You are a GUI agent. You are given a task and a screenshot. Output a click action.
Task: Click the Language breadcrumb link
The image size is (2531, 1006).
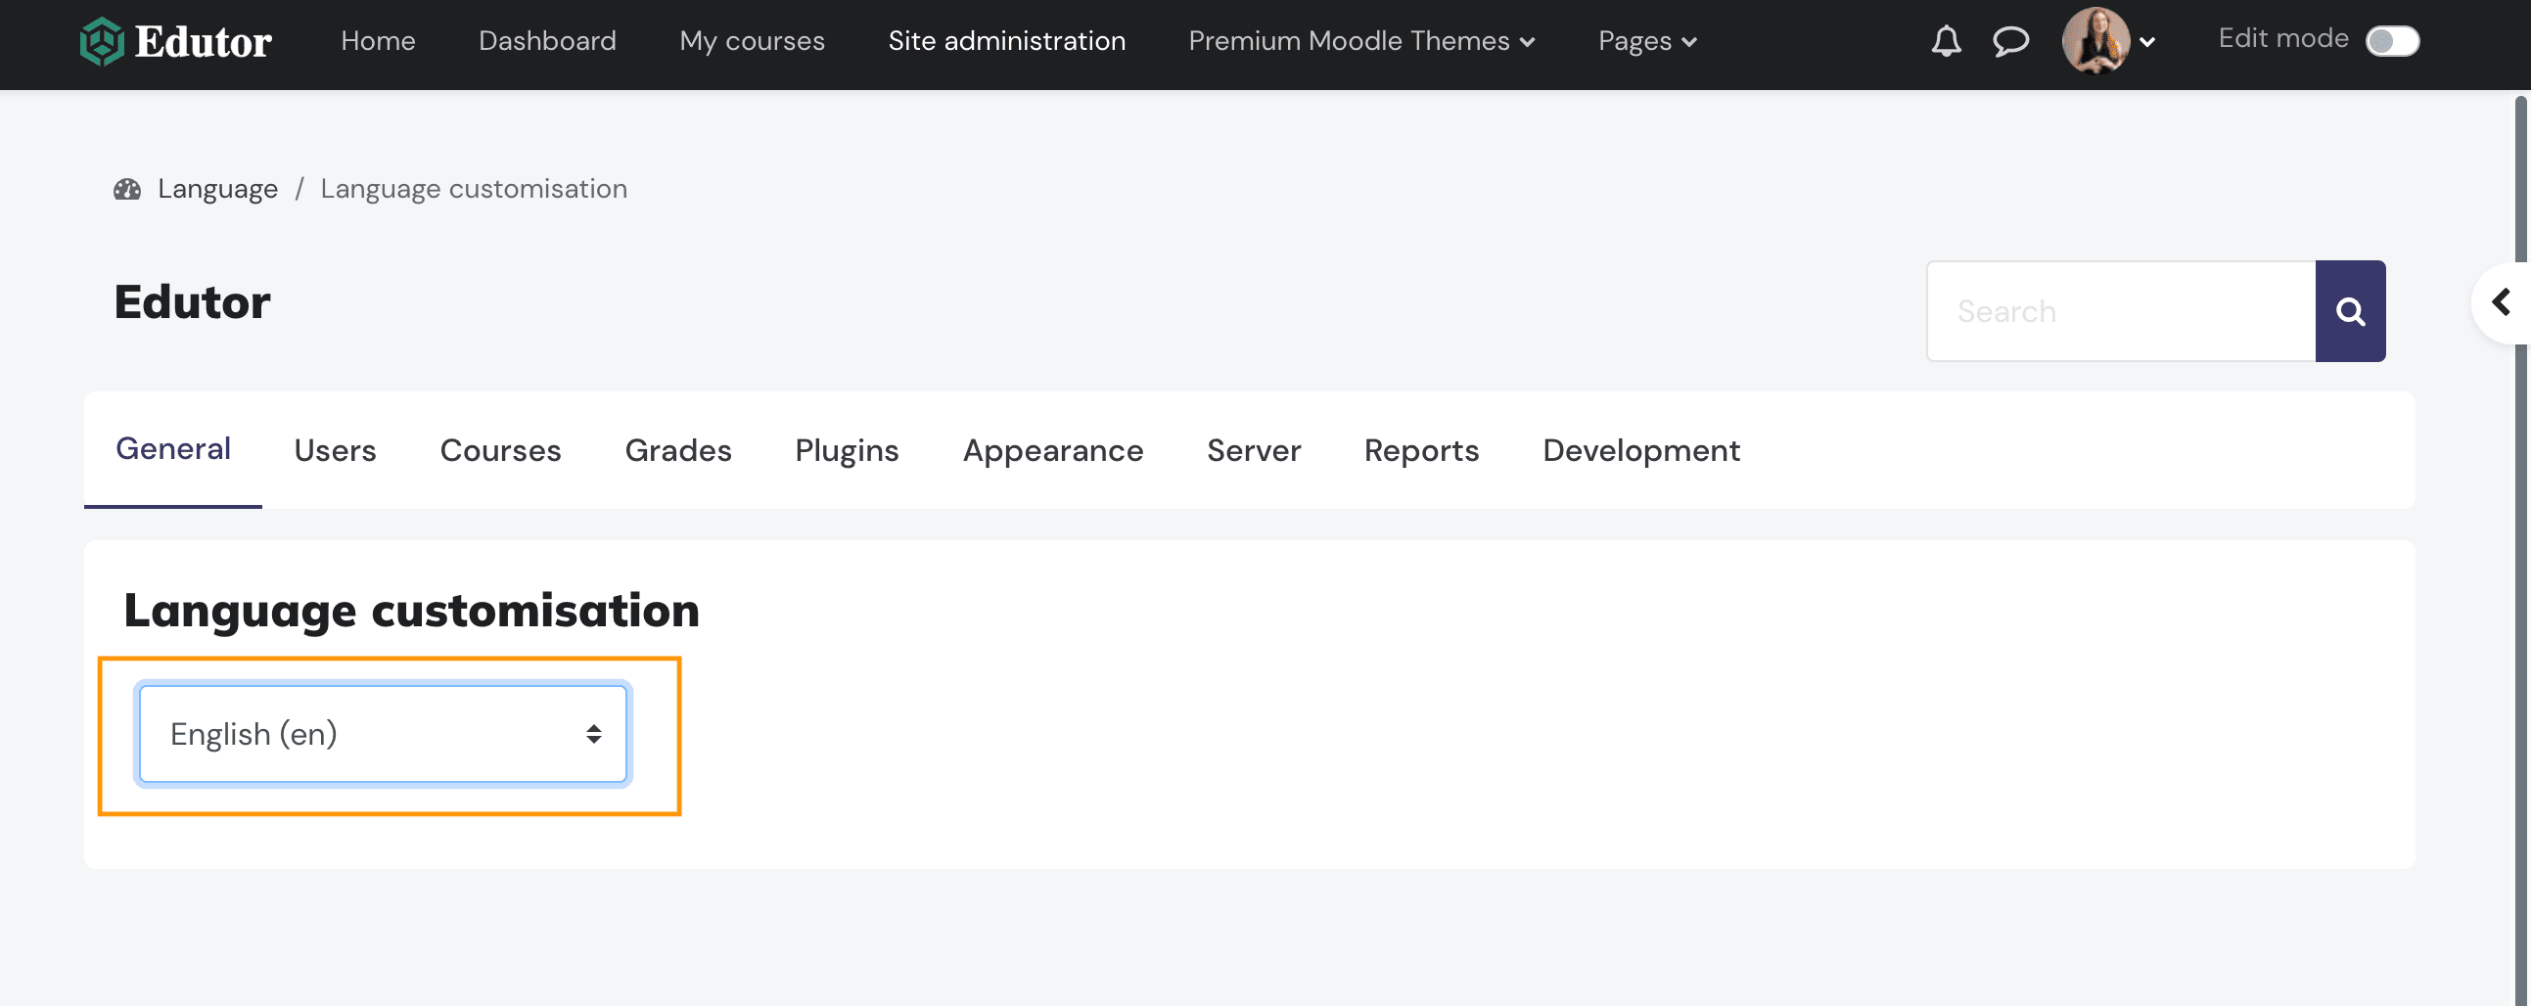218,189
